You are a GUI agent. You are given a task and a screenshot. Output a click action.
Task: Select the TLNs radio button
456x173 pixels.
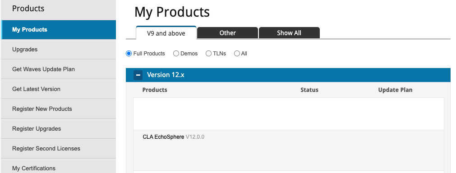208,54
